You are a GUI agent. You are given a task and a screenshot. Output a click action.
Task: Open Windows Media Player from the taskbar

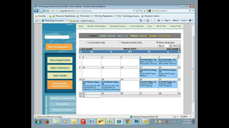point(65,122)
